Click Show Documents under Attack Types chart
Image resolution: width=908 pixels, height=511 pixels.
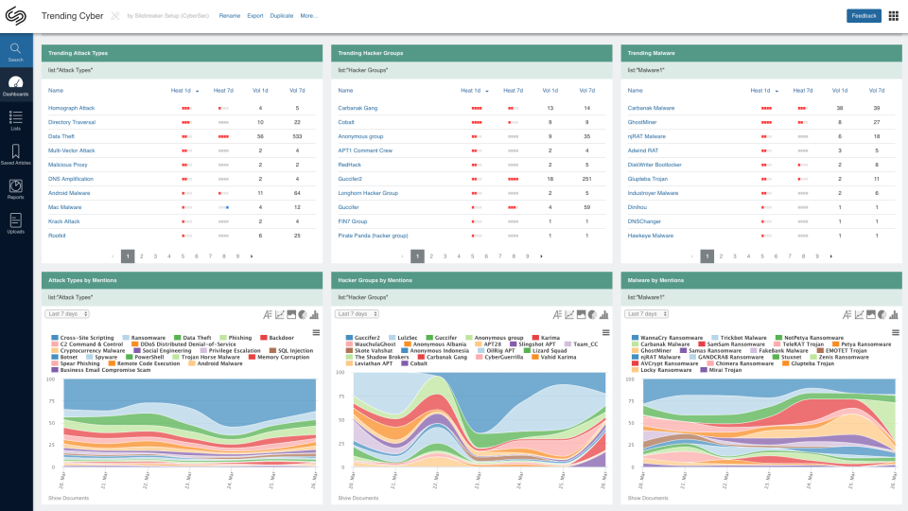[68, 498]
